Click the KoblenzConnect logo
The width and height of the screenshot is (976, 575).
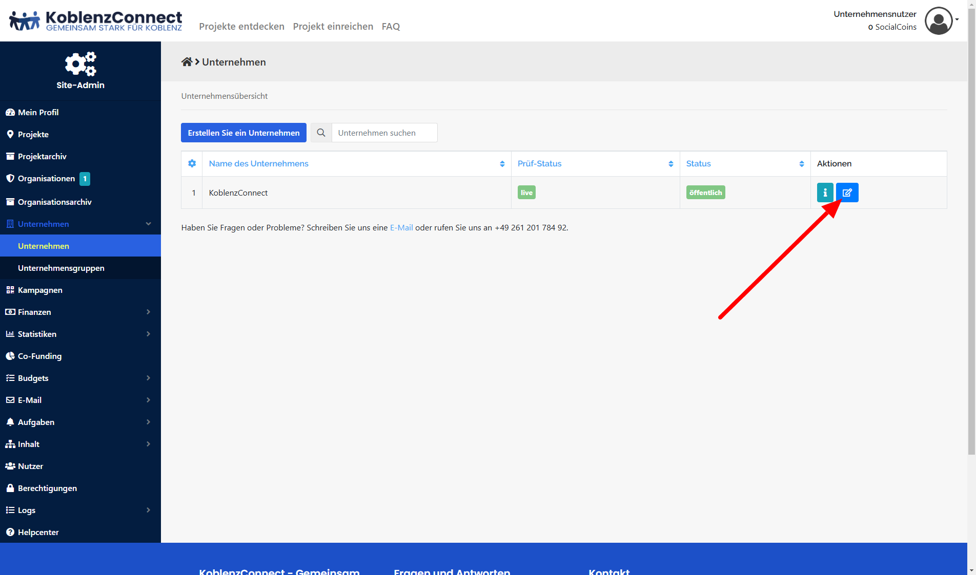tap(96, 21)
